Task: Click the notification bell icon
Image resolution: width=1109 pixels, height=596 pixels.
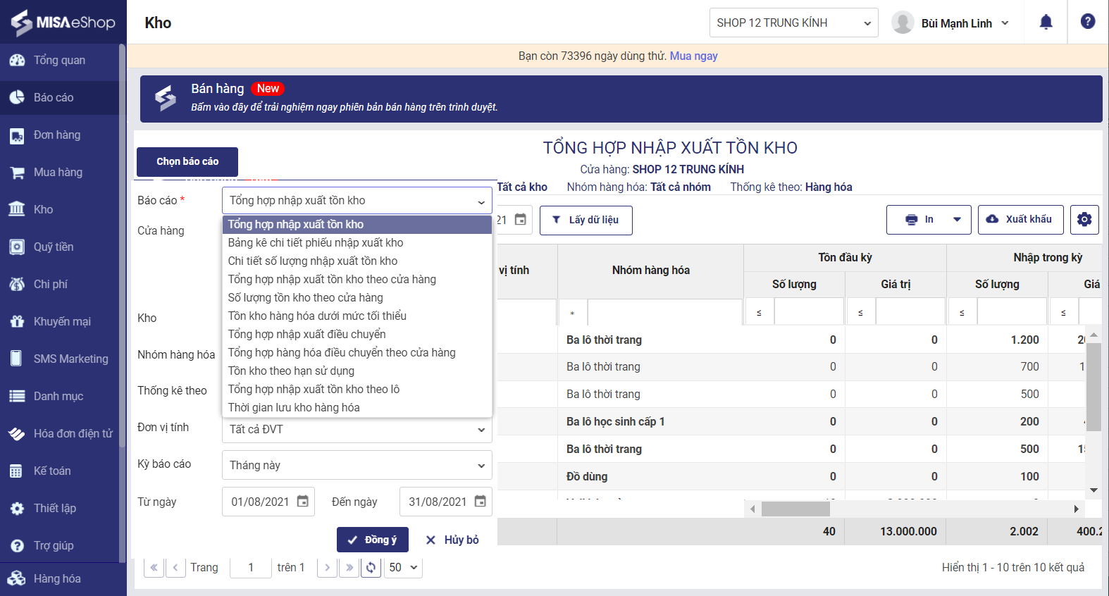Action: [x=1046, y=23]
